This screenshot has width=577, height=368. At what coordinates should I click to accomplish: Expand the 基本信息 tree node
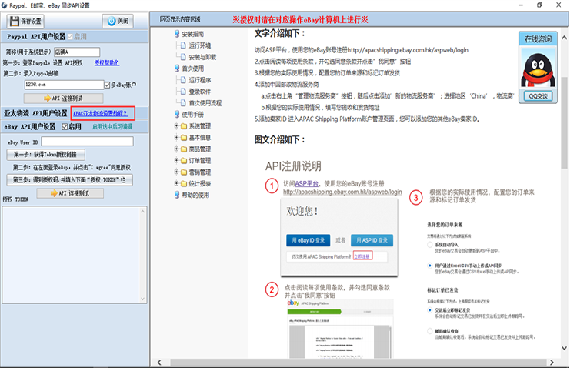[x=177, y=137]
